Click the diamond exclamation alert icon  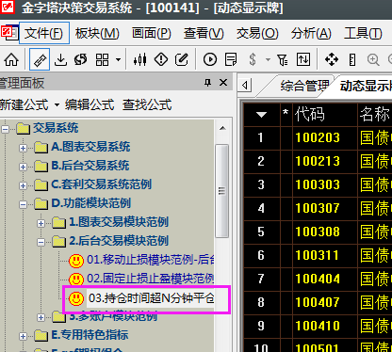tap(161, 59)
